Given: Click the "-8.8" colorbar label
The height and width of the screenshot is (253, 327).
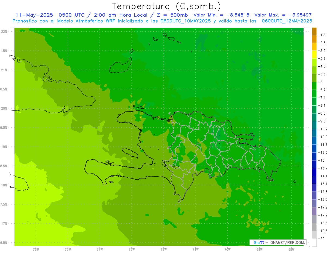Looking at the screenshot, I should pos(322,113).
